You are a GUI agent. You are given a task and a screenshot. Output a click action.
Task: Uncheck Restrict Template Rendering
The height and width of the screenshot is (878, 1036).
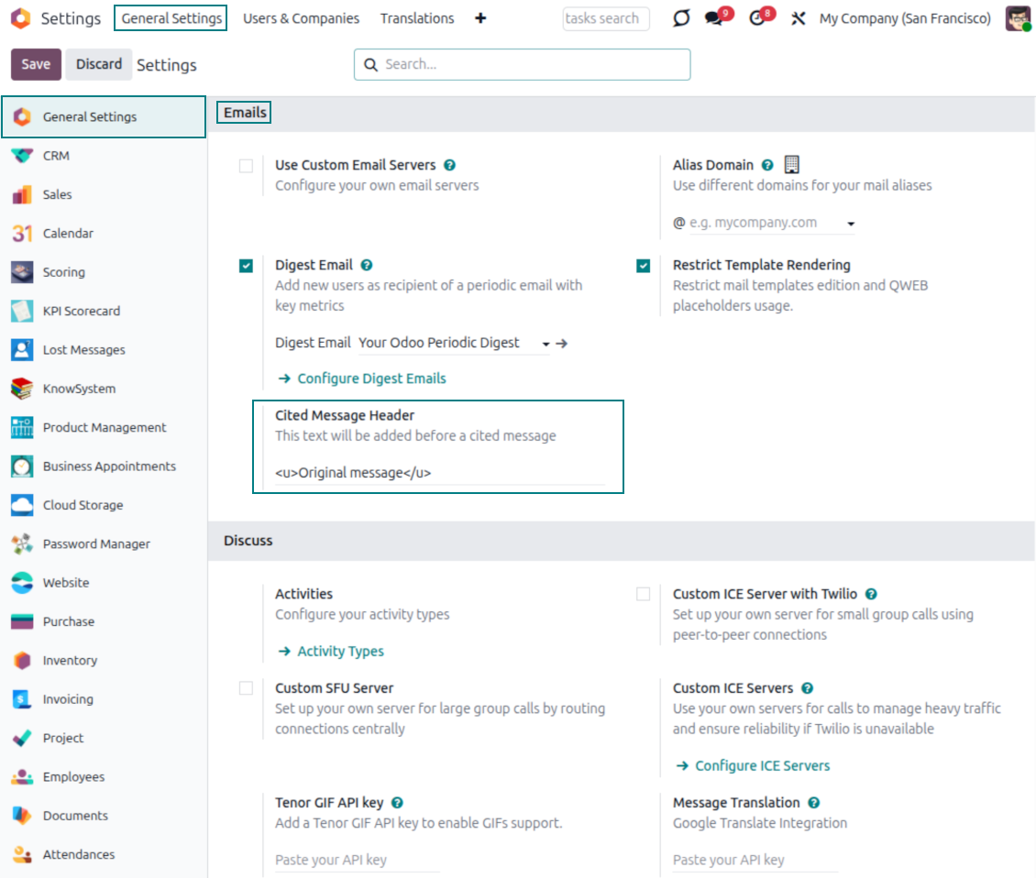coord(643,266)
